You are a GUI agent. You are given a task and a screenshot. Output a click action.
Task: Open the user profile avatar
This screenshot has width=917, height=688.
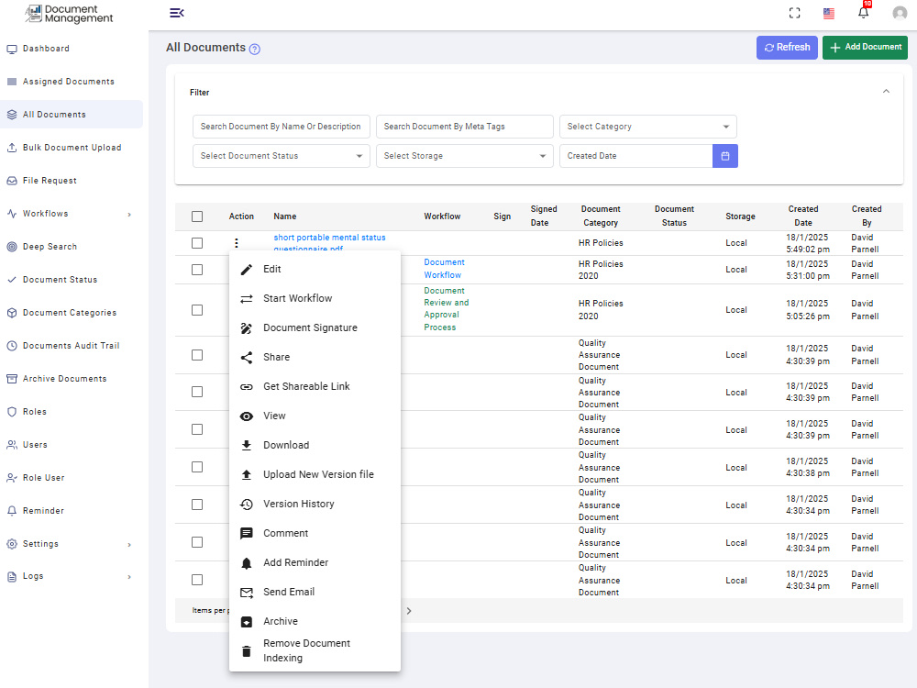tap(900, 13)
